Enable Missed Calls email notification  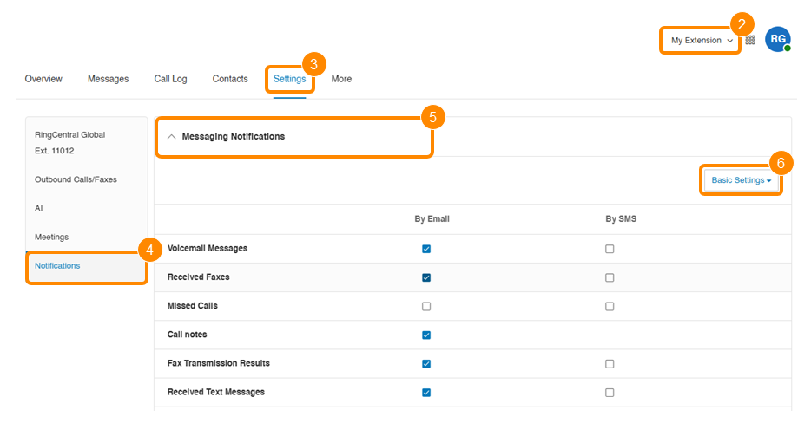426,306
